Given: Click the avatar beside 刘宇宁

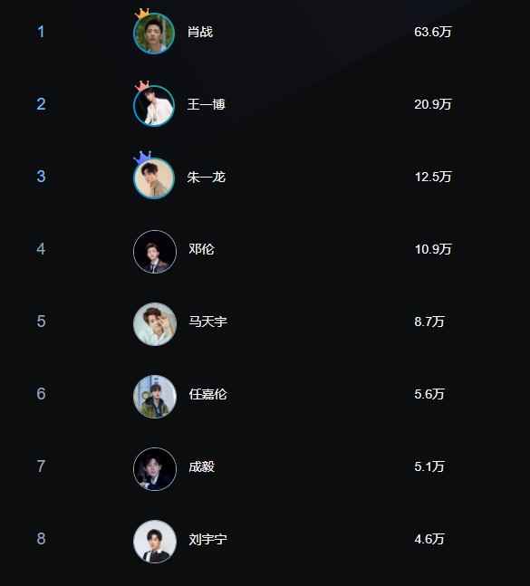Looking at the screenshot, I should [155, 542].
